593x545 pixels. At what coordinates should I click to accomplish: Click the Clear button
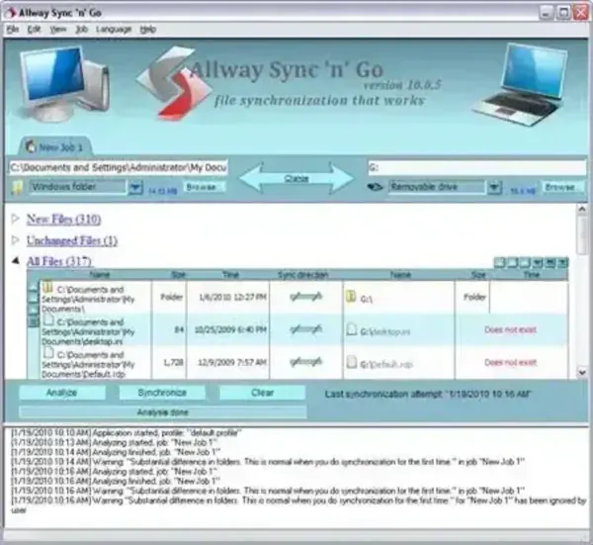coord(263,393)
